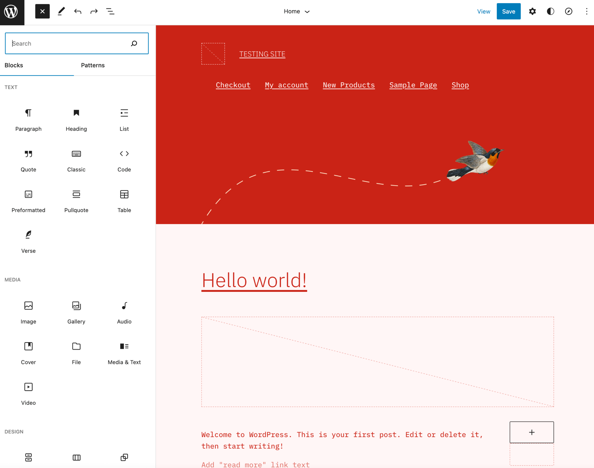The width and height of the screenshot is (594, 468).
Task: Click the View link
Action: pos(483,11)
